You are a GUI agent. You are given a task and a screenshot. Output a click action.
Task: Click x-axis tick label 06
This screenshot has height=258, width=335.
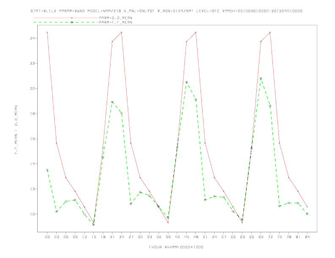[x=66, y=237]
